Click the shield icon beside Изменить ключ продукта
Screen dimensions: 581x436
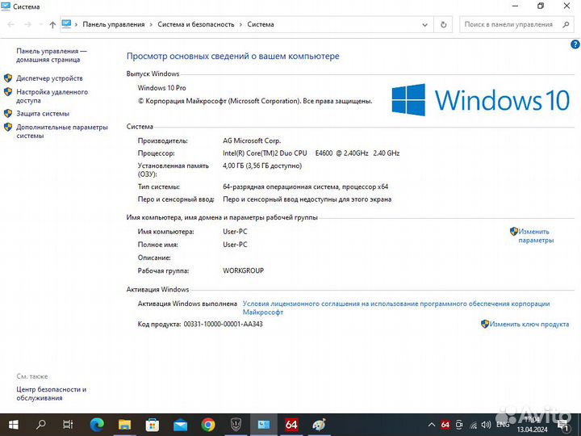click(485, 324)
